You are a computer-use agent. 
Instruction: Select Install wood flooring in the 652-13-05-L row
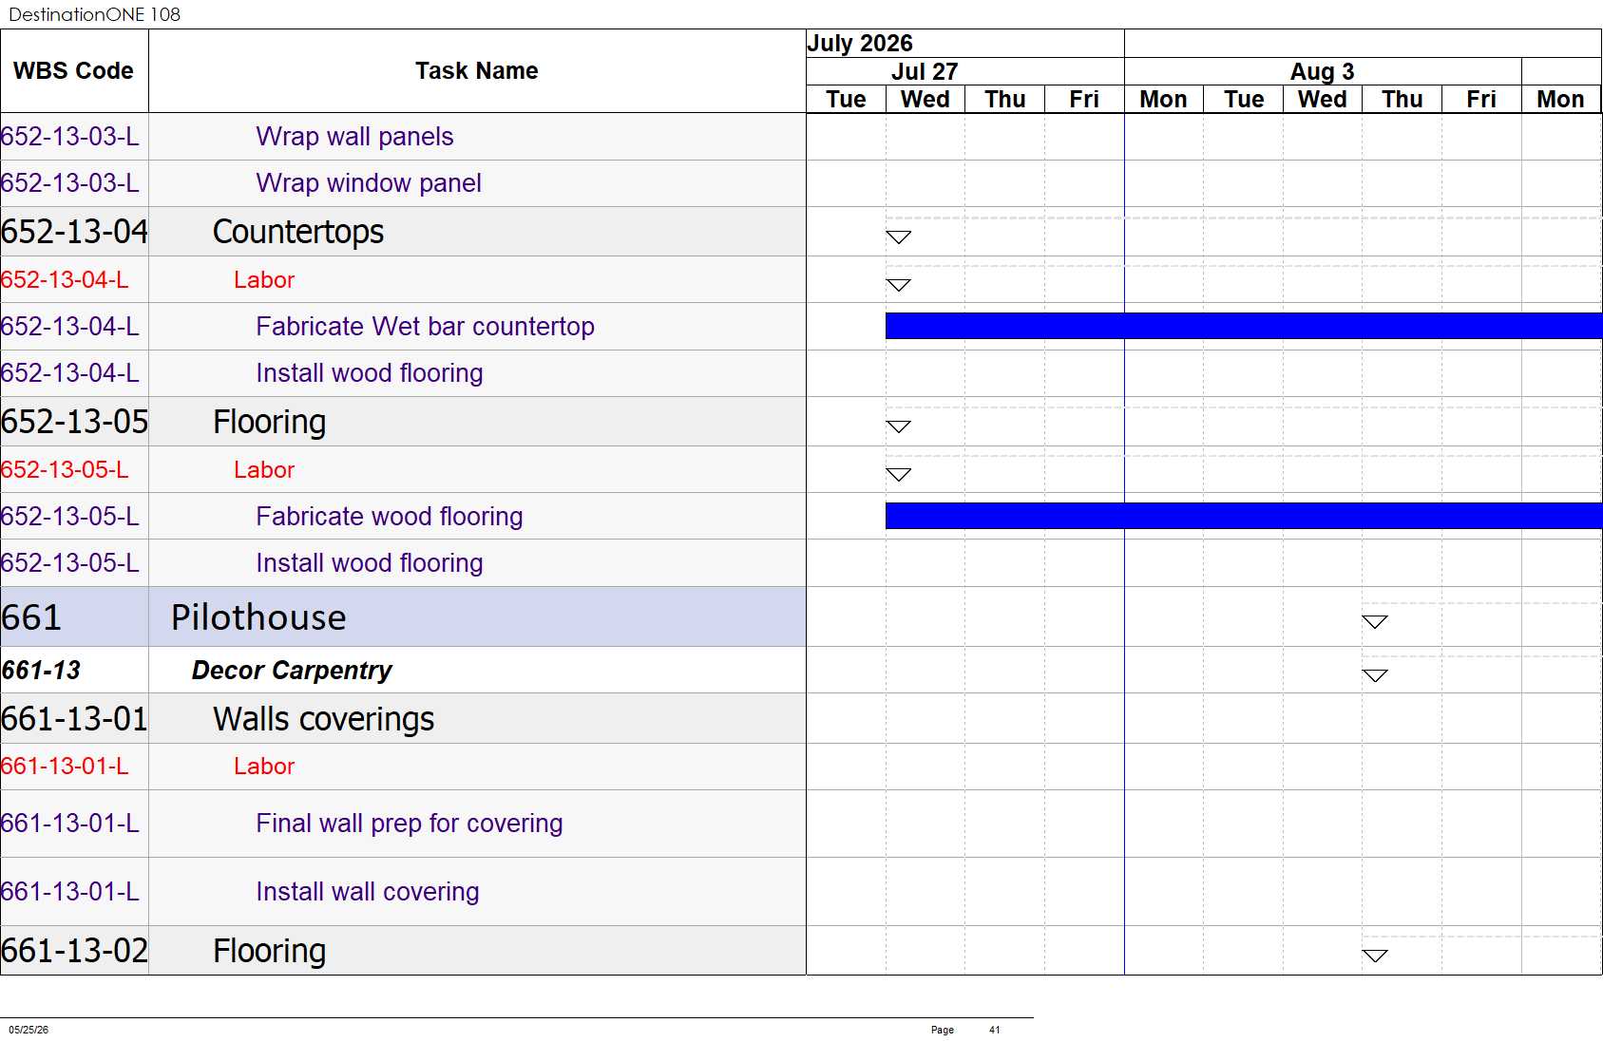(370, 563)
